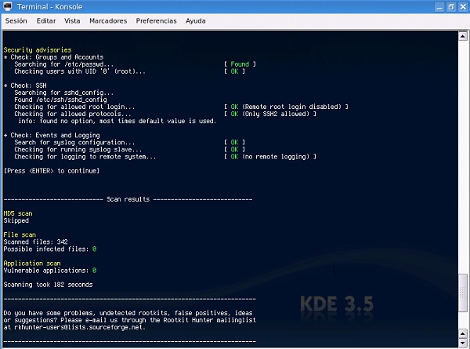Click the 'Check: SSH' line

click(x=25, y=85)
